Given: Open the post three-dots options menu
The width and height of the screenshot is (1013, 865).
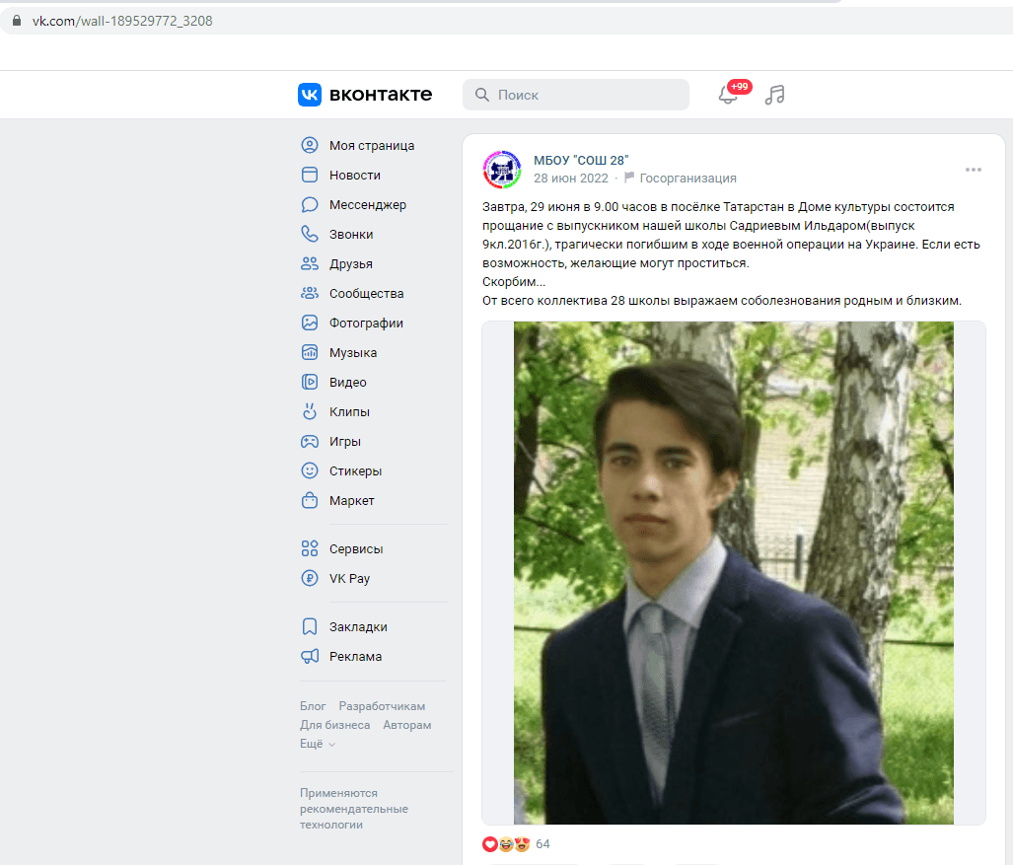Looking at the screenshot, I should 973,170.
